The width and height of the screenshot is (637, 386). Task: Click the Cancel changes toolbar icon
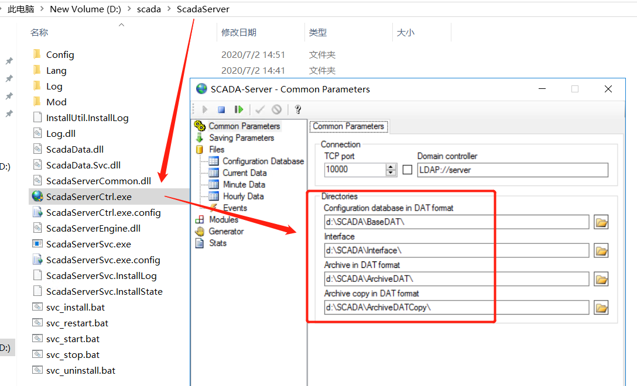pyautogui.click(x=277, y=109)
